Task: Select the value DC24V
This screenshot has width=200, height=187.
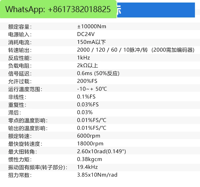Action: click(x=86, y=34)
